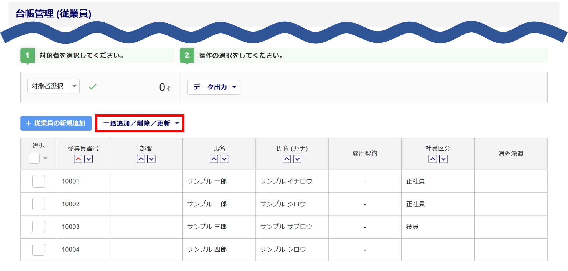Sort employee number ascending
Screen dimensions: 568x271
pos(78,159)
